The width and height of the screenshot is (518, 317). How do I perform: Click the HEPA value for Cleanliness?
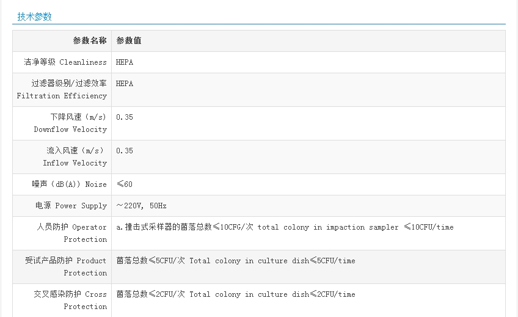point(125,62)
